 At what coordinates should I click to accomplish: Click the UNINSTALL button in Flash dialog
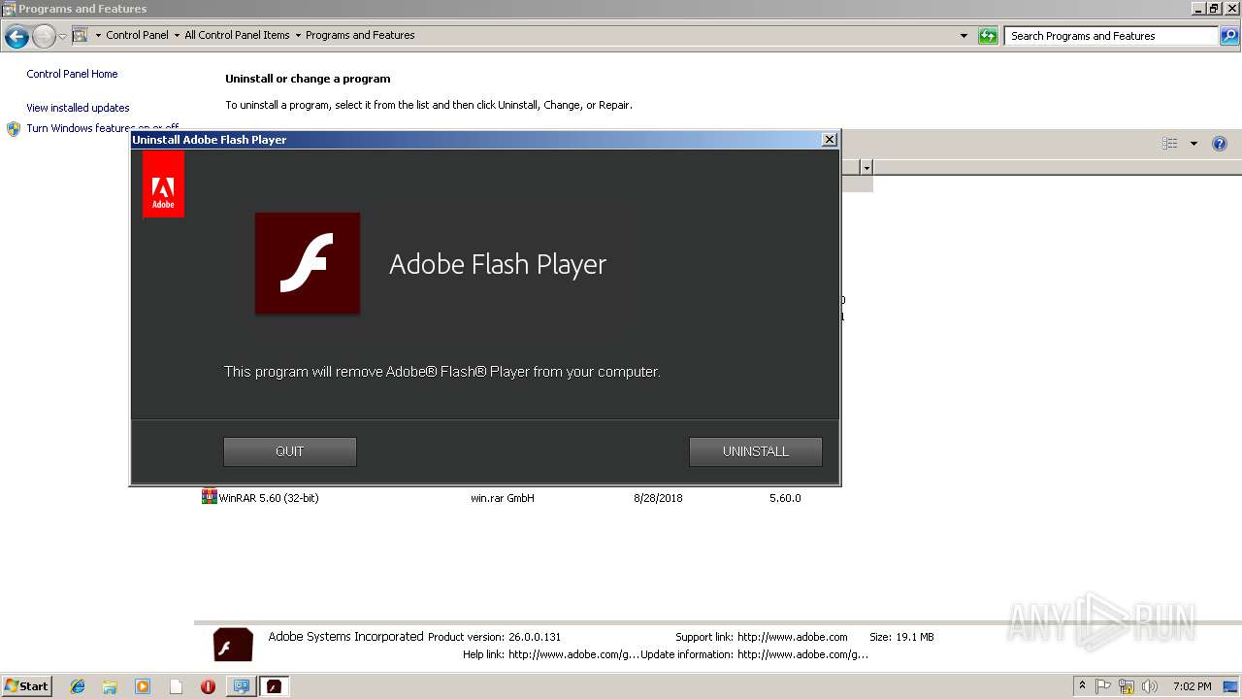(755, 451)
